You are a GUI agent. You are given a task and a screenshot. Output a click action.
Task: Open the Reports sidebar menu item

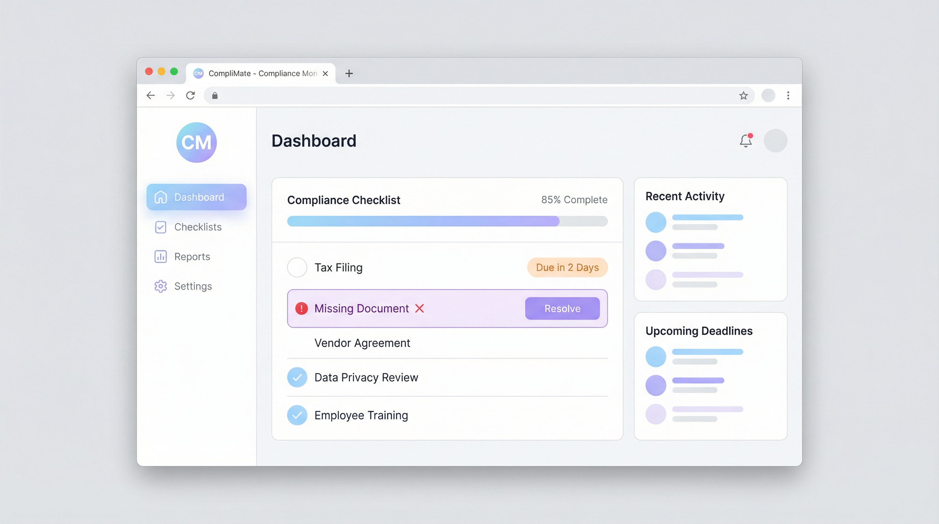pos(192,257)
